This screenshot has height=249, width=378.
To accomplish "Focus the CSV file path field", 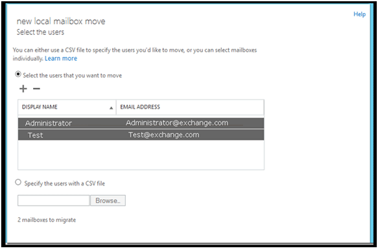I will click(54, 200).
